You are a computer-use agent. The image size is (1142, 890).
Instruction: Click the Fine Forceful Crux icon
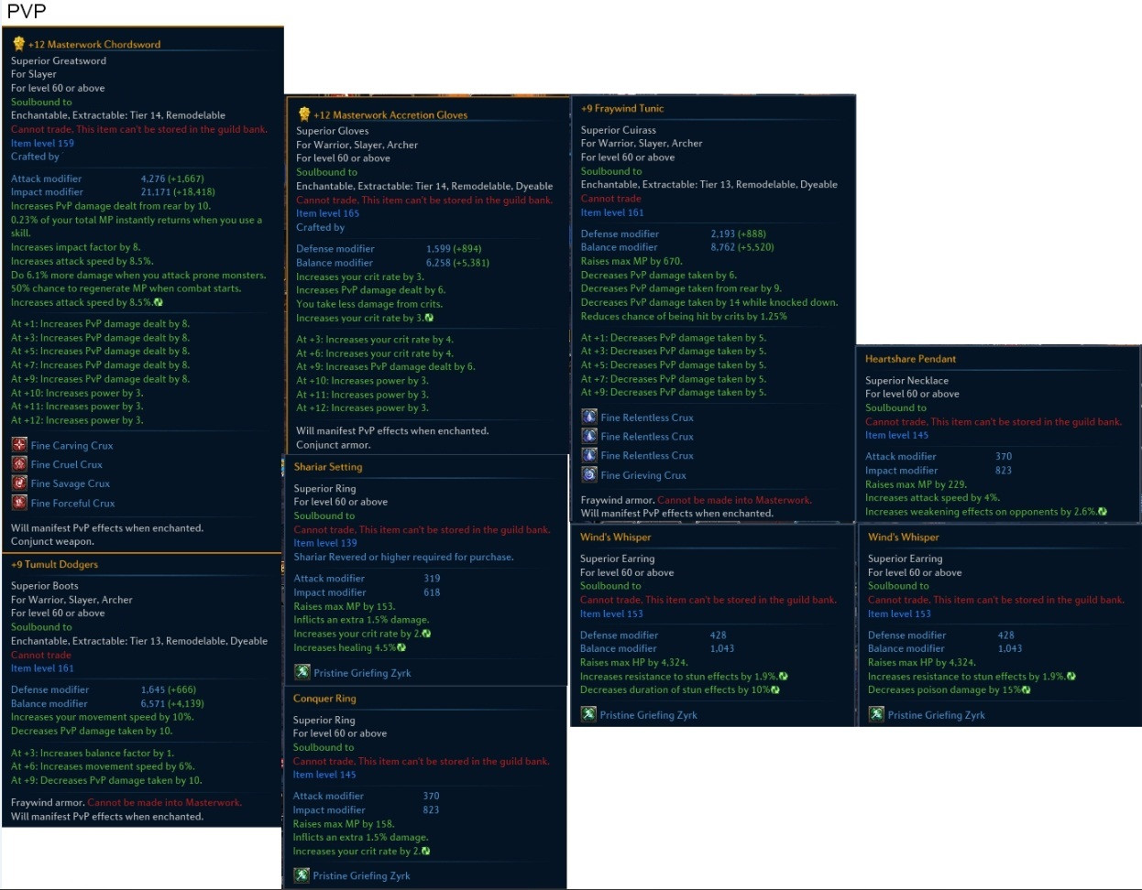[19, 502]
